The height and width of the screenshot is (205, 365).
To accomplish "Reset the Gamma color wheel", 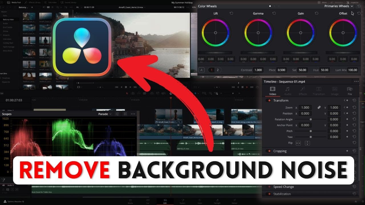I will click(x=274, y=13).
